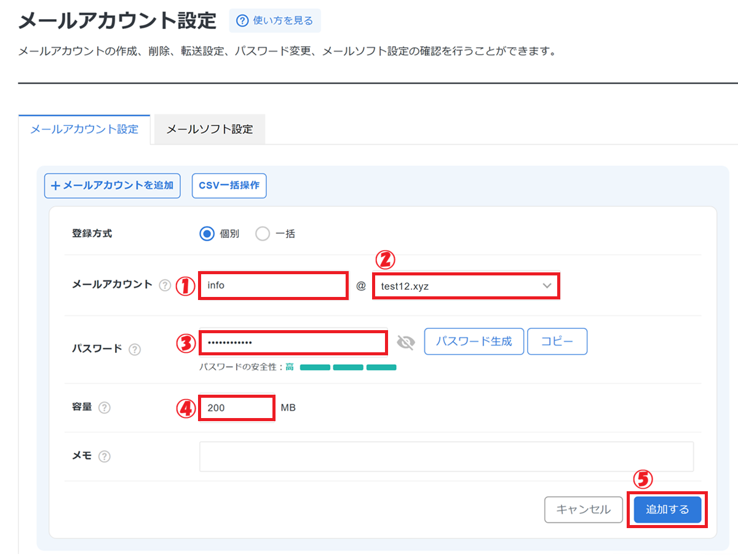Click the help icon beside 容量 label

point(105,408)
